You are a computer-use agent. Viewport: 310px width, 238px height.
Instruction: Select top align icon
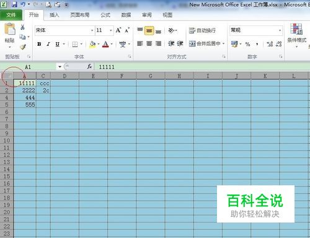click(x=140, y=30)
